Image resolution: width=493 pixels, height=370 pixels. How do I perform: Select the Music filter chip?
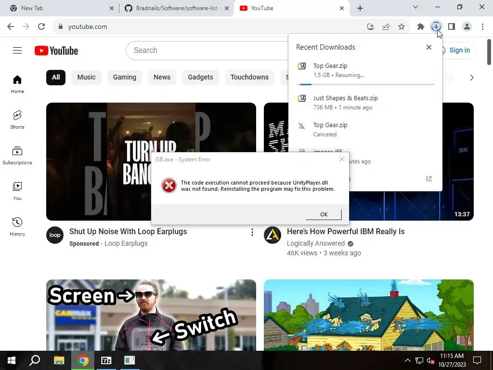(86, 78)
